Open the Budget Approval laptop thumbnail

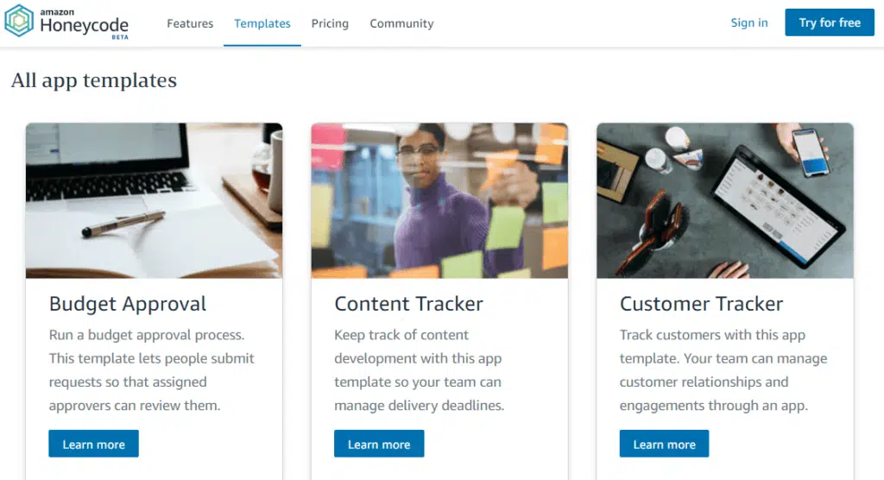(154, 200)
